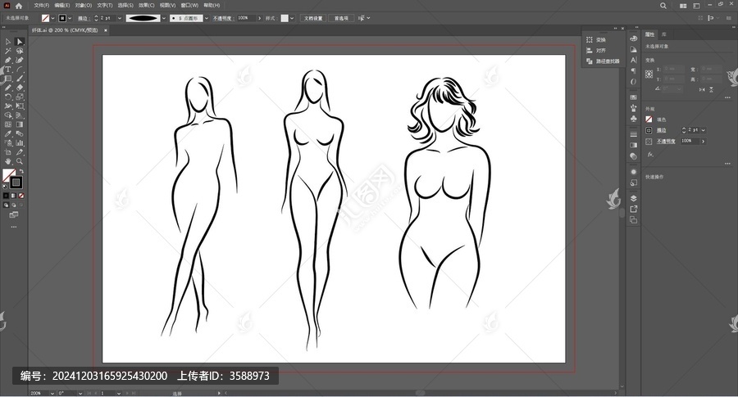The image size is (738, 397).
Task: Click 不透明度 link in Properties panel
Action: pos(666,141)
